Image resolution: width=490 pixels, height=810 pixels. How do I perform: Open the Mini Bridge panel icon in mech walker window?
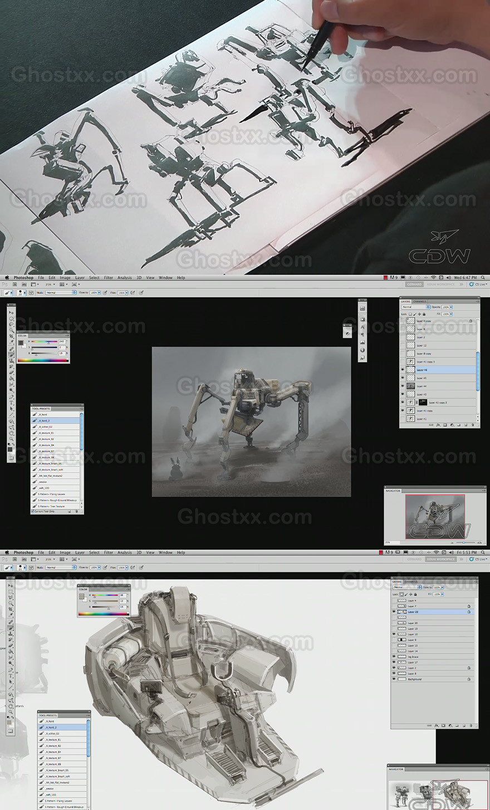tap(362, 308)
